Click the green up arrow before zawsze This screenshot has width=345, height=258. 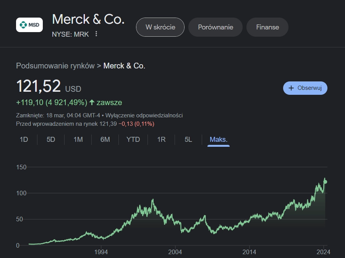[92, 102]
